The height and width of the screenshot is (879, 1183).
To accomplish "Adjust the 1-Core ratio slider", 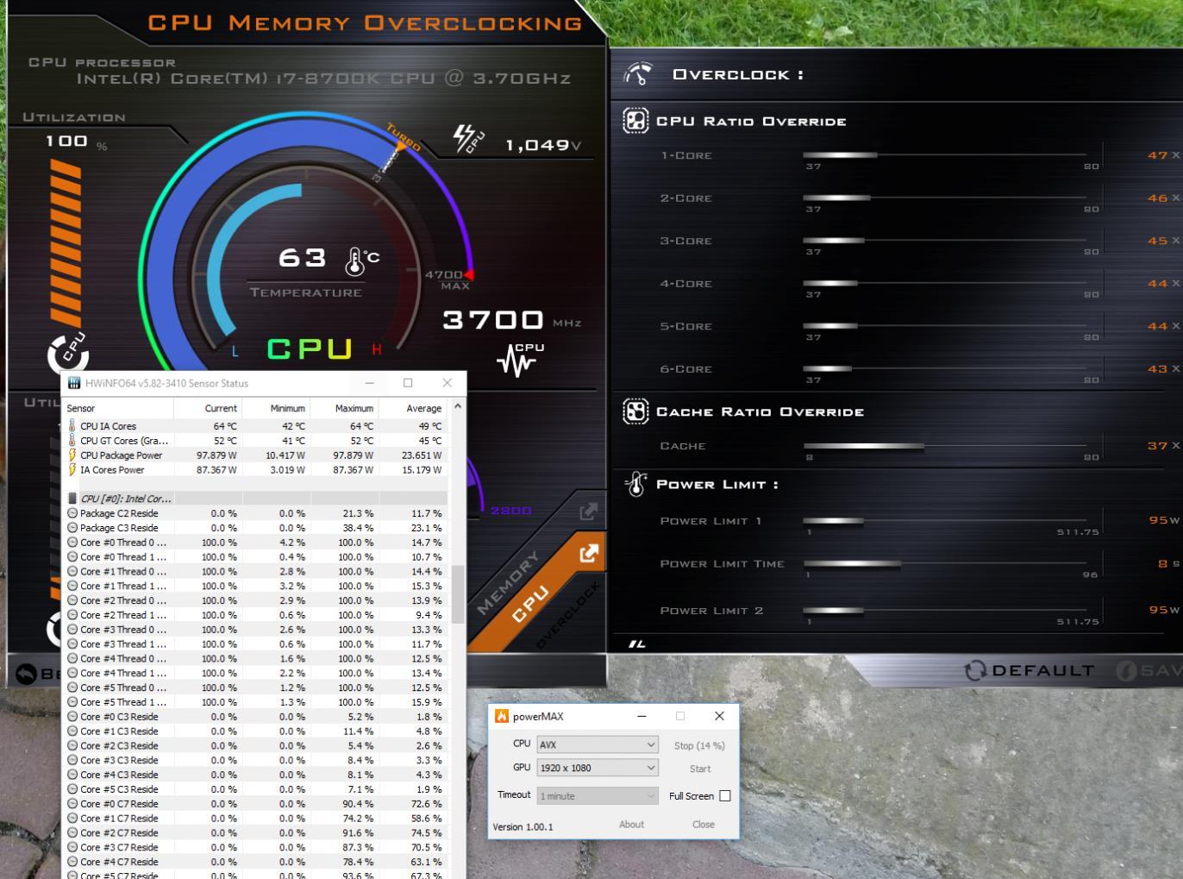I will [x=944, y=155].
